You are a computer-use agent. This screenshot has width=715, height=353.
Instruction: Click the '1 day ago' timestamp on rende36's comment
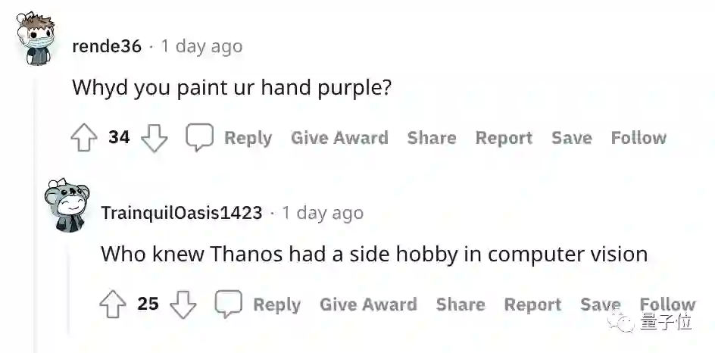click(x=201, y=46)
